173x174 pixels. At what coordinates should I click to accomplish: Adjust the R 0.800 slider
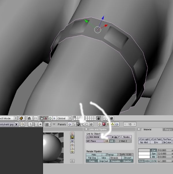pos(165,150)
